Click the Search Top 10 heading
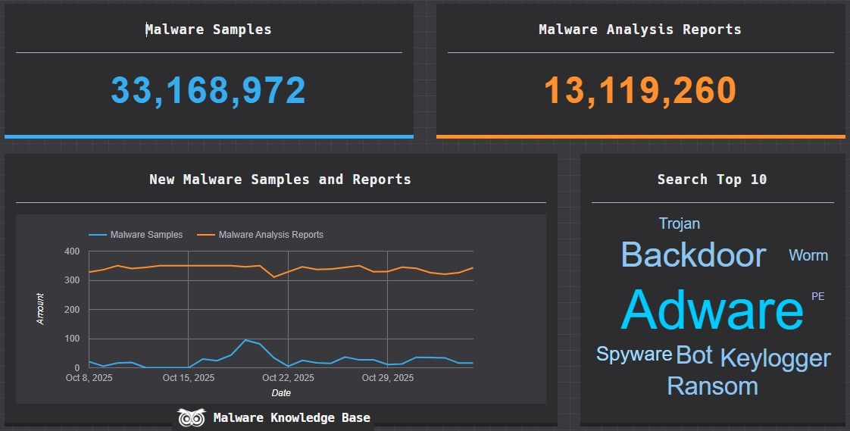This screenshot has width=850, height=431. [712, 180]
